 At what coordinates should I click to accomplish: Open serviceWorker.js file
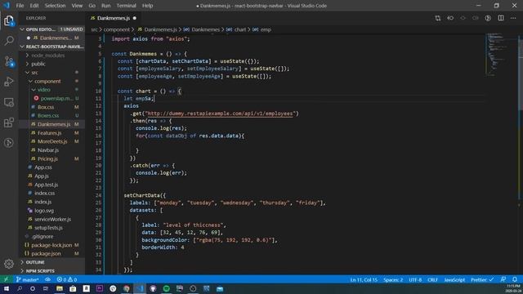[x=52, y=220]
